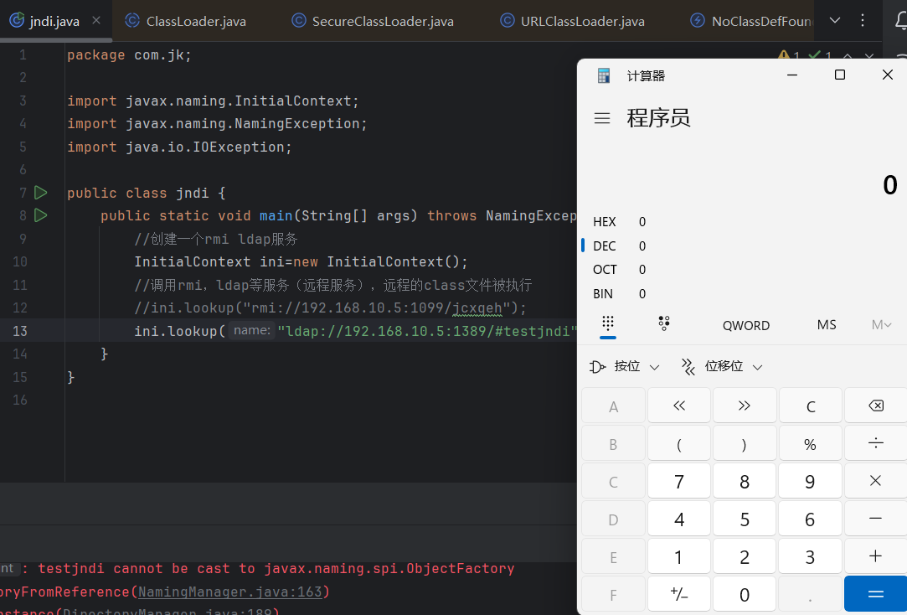Open the editor tabs more options menu
The width and height of the screenshot is (907, 615).
(863, 20)
